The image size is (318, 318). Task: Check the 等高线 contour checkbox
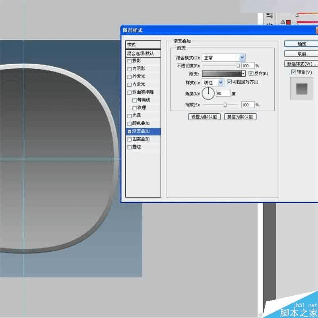(134, 100)
